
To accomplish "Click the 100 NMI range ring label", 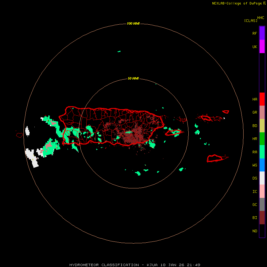I will tap(133, 23).
